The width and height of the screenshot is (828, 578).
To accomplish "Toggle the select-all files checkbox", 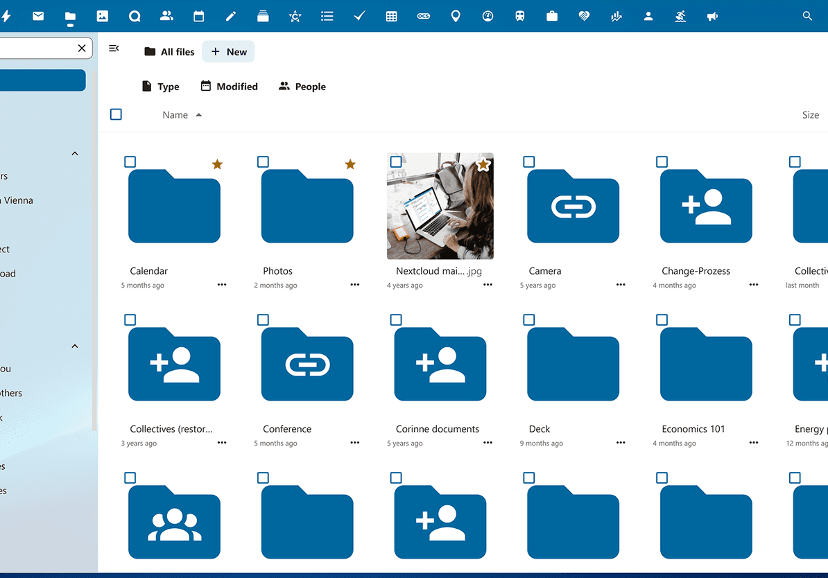I will [x=117, y=114].
